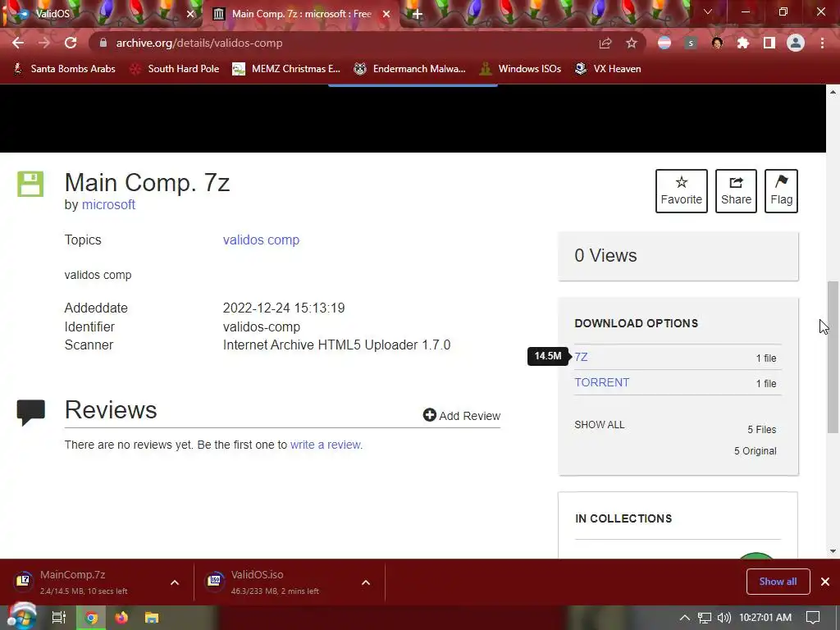Screen dimensions: 840x630
Task: Open Firefox from the taskbar
Action: (121, 618)
